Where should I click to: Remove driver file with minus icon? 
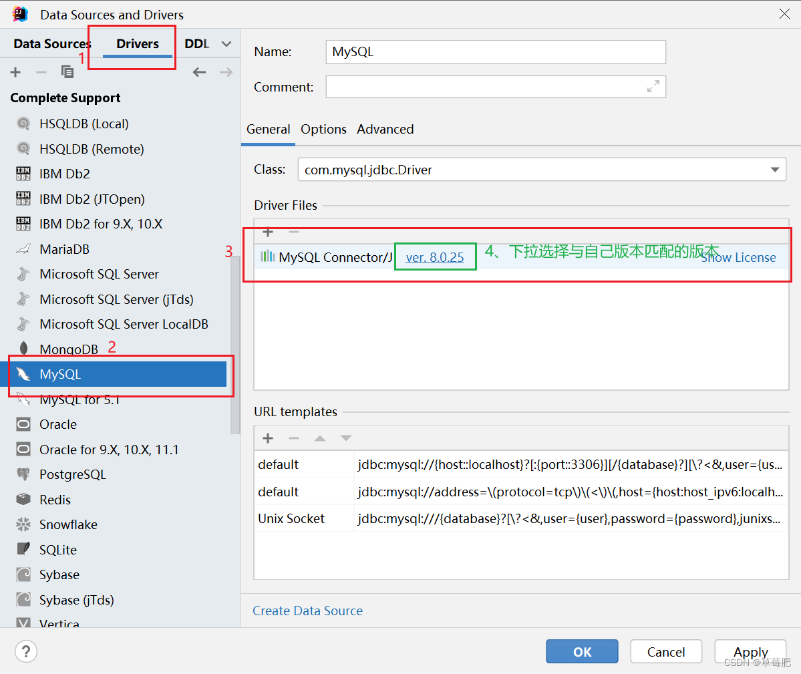pos(294,232)
